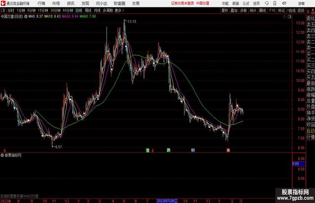
Task: Click the diamond icon at chart top-right
Action: tap(285, 17)
